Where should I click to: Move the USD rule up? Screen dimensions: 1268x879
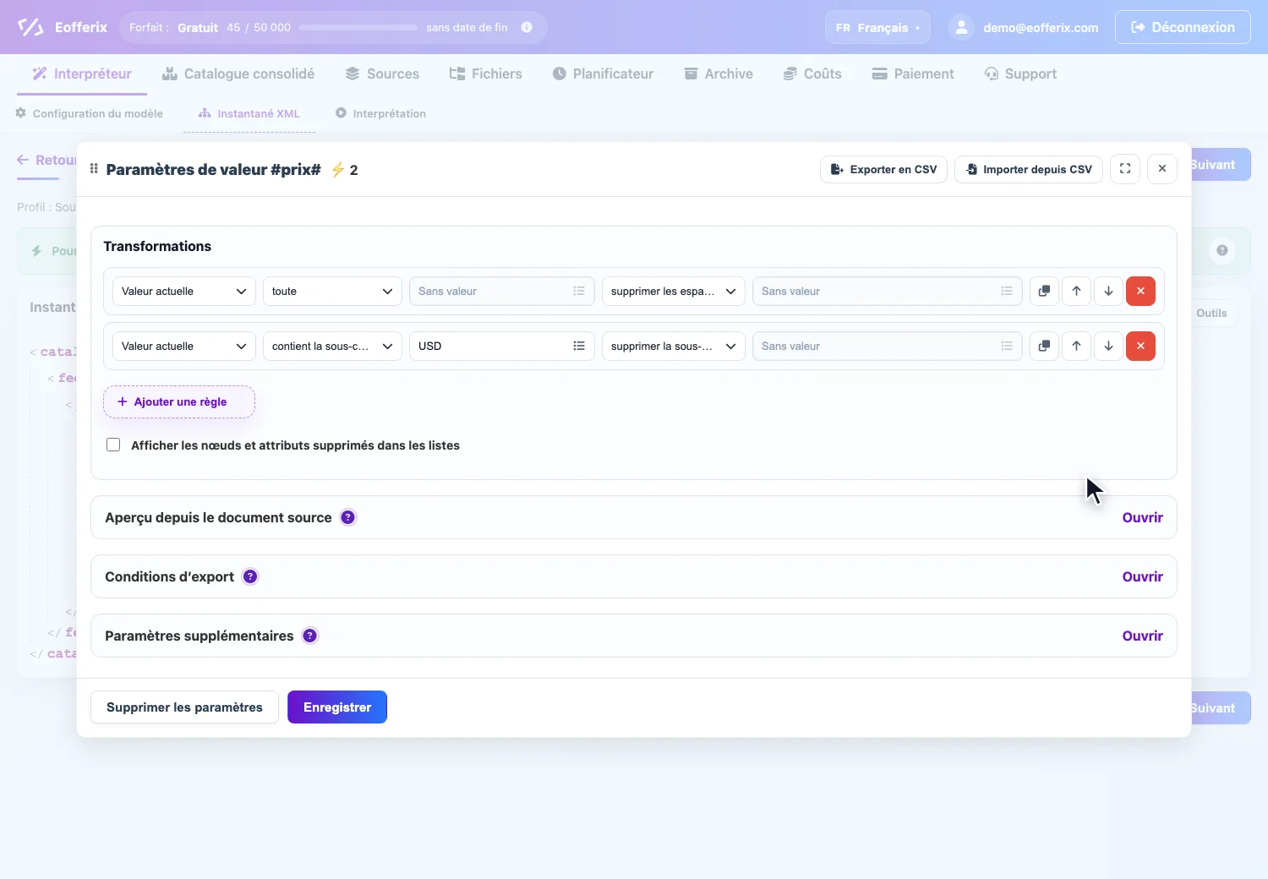click(x=1076, y=347)
